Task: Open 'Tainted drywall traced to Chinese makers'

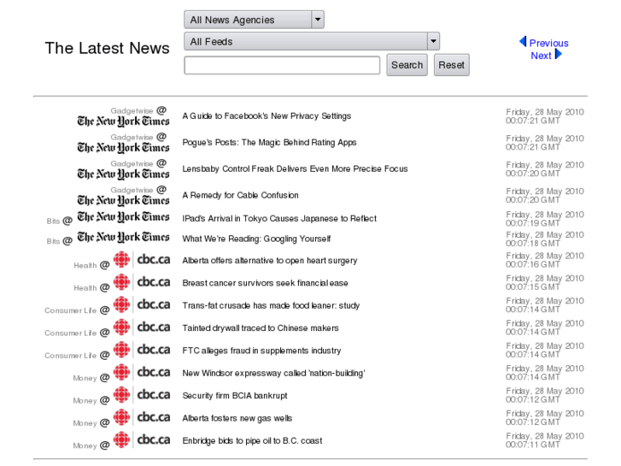Action: point(261,328)
